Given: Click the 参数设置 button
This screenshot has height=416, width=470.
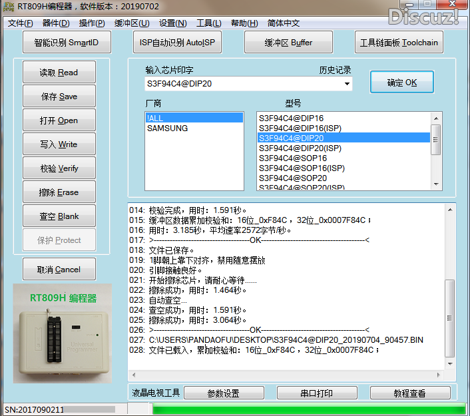Looking at the screenshot, I should [224, 393].
